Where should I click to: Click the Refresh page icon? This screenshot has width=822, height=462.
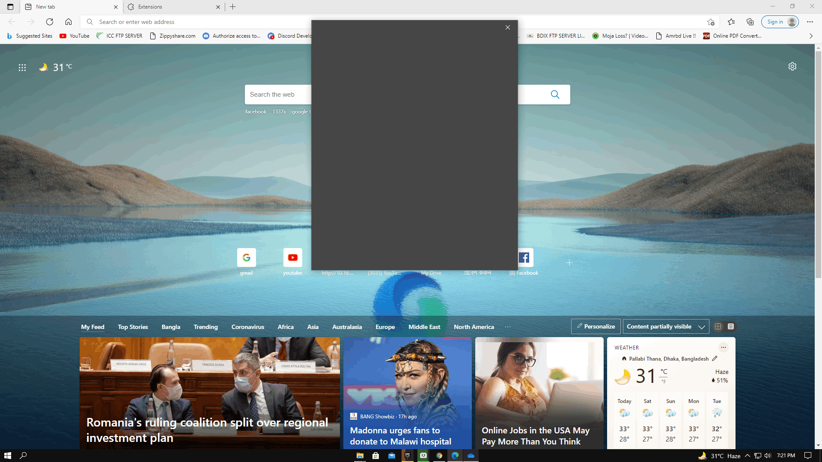coord(50,22)
